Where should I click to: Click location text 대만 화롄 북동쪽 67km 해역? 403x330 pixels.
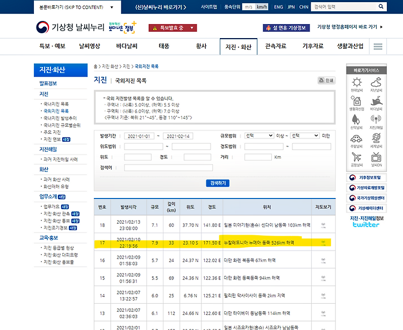click(x=250, y=260)
